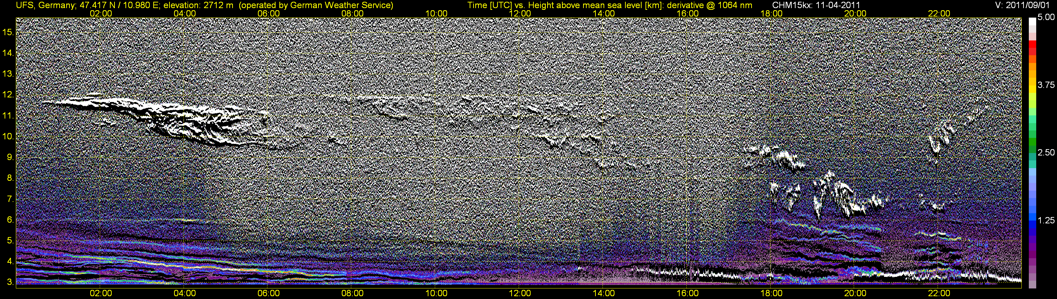The image size is (1057, 299).
Task: Click the 20:00 label on lower time axis
Action: pos(855,293)
